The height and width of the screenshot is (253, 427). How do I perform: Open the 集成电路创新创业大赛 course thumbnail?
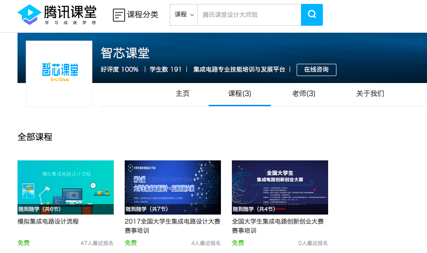tap(280, 187)
